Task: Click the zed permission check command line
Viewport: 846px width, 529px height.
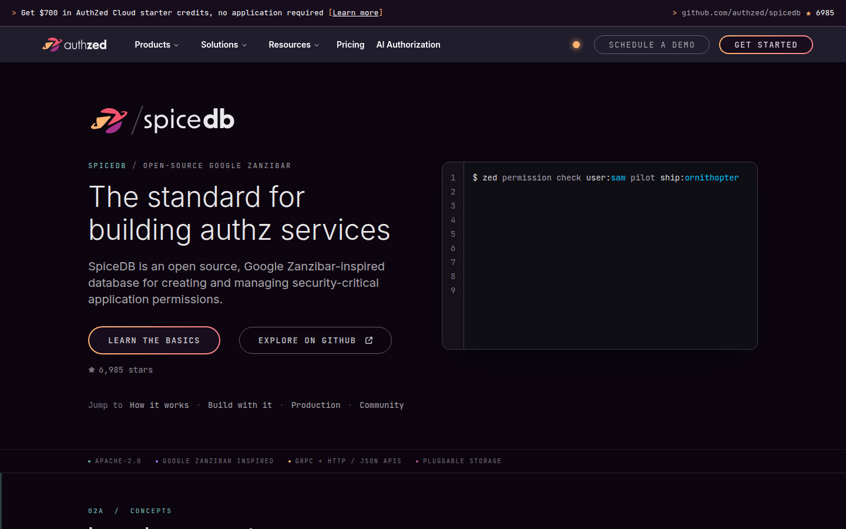Action: (x=606, y=178)
